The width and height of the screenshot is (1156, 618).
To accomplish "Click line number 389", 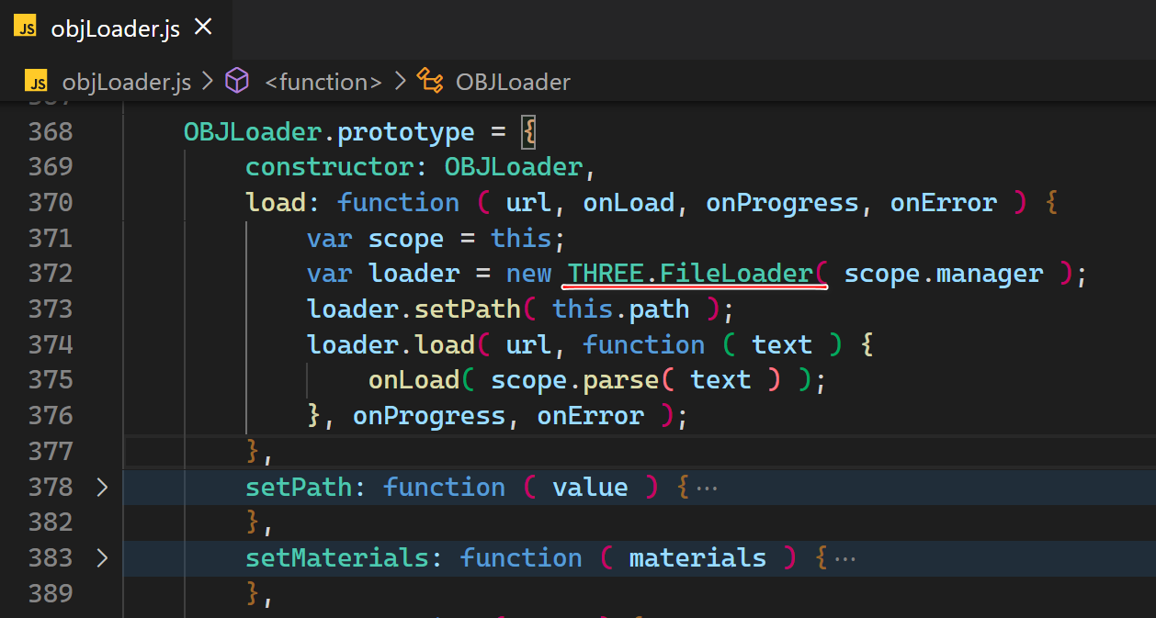I will pos(51,593).
